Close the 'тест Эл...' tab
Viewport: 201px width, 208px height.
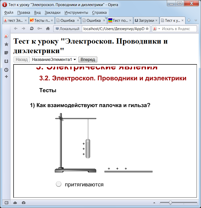(x=26, y=21)
